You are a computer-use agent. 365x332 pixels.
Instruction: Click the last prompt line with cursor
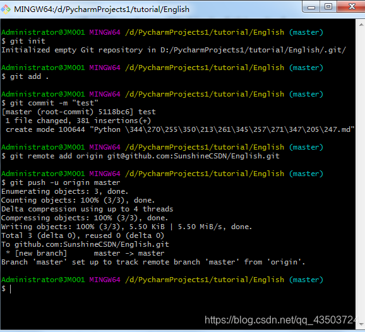[6, 288]
